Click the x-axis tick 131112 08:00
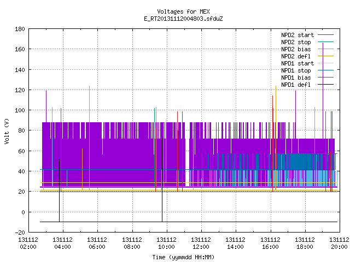 pos(132,243)
